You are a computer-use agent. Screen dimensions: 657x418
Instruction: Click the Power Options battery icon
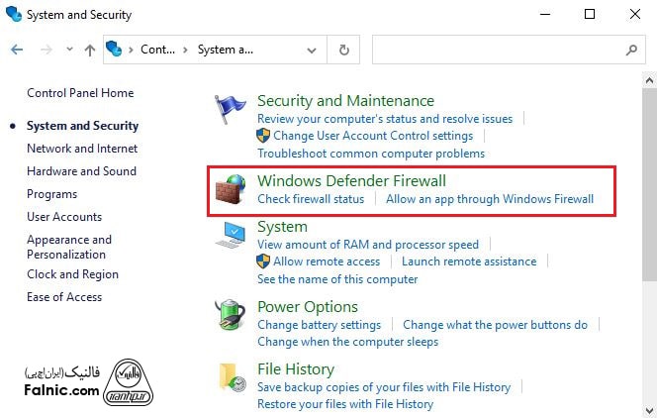click(232, 316)
